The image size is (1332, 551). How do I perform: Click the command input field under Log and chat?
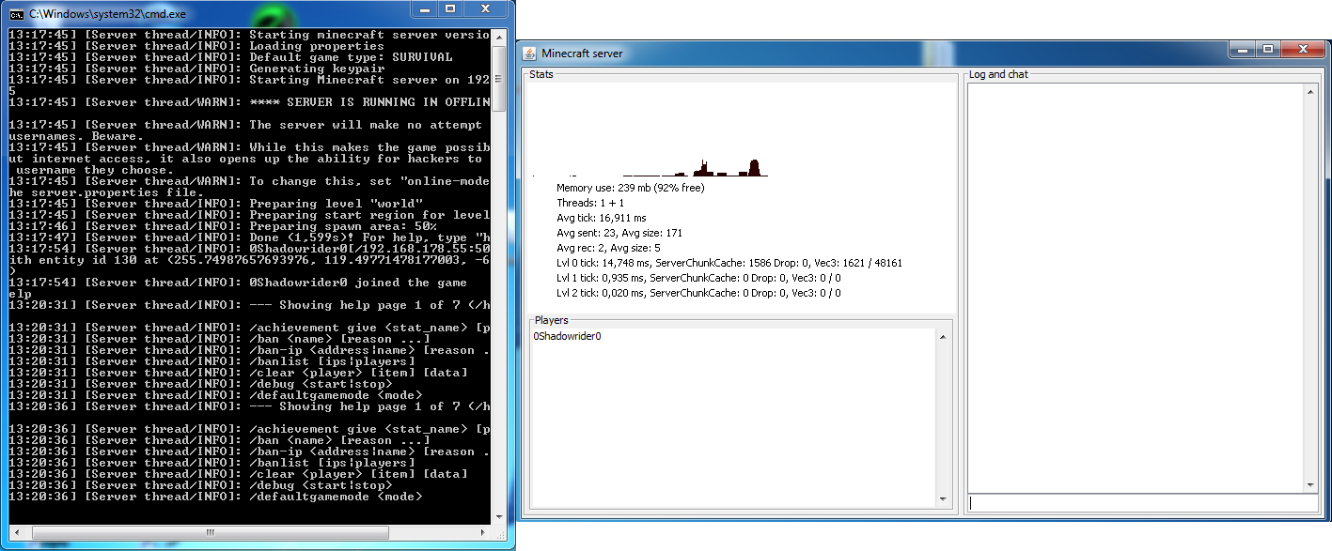1142,503
